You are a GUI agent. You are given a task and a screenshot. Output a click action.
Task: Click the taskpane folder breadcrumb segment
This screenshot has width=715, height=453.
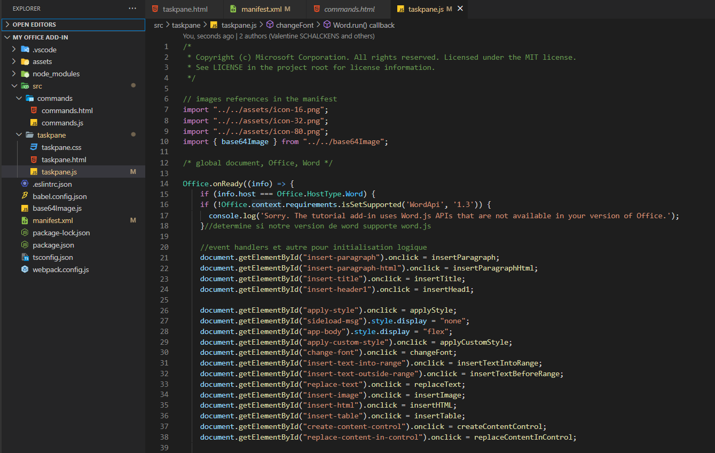(x=186, y=25)
